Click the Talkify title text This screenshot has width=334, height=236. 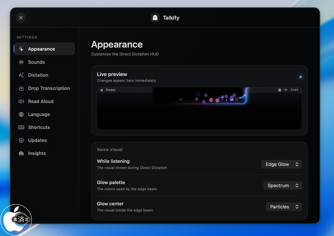click(x=171, y=18)
